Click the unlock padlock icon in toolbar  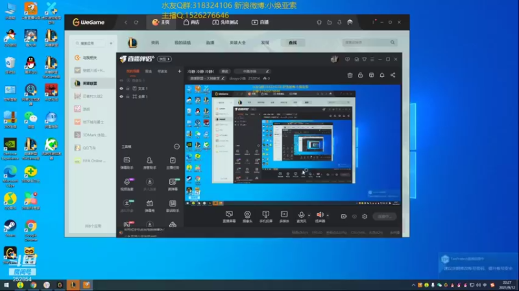click(361, 75)
